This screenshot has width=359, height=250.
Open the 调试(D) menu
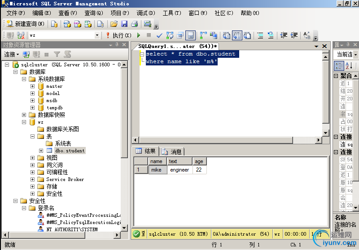pyautogui.click(x=146, y=13)
